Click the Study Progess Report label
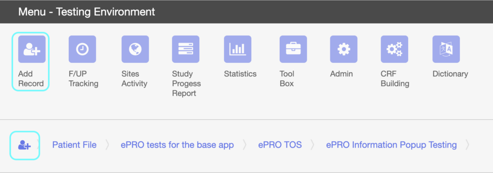Screen dimensions: 493x173 pos(186,84)
